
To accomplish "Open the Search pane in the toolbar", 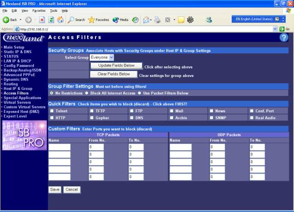I will pyautogui.click(x=76, y=20).
